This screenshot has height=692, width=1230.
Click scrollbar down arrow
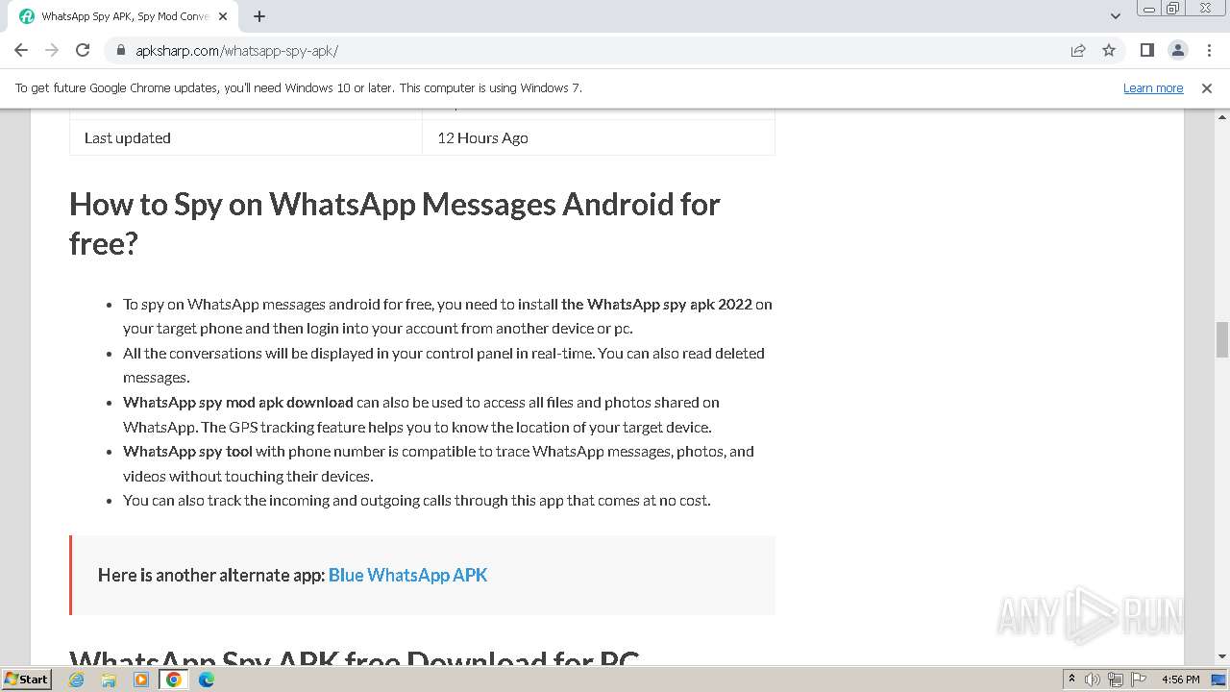1222,656
